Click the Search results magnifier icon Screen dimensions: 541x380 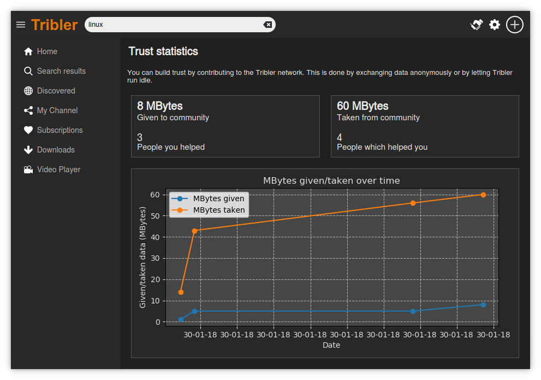pos(28,71)
